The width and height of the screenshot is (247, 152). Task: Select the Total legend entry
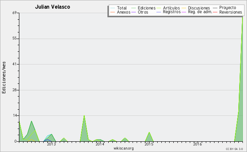click(x=119, y=8)
